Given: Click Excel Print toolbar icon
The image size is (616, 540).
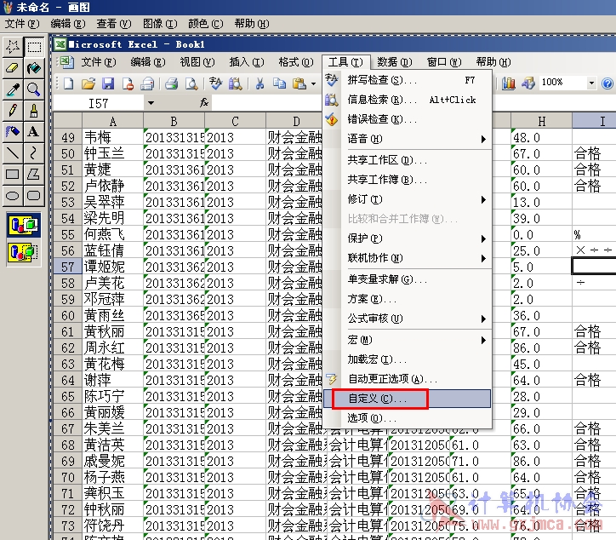Looking at the screenshot, I should tap(171, 83).
